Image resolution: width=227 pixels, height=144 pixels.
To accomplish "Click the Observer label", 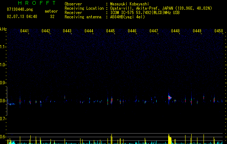I will pos(73,4).
